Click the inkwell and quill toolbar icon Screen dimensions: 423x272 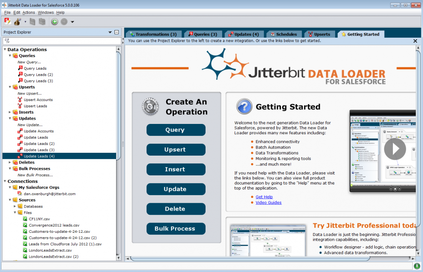point(18,21)
